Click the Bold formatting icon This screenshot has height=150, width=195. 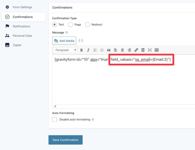click(x=82, y=50)
